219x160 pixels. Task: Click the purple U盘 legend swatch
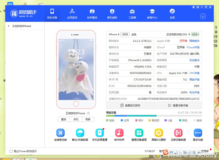165,120
